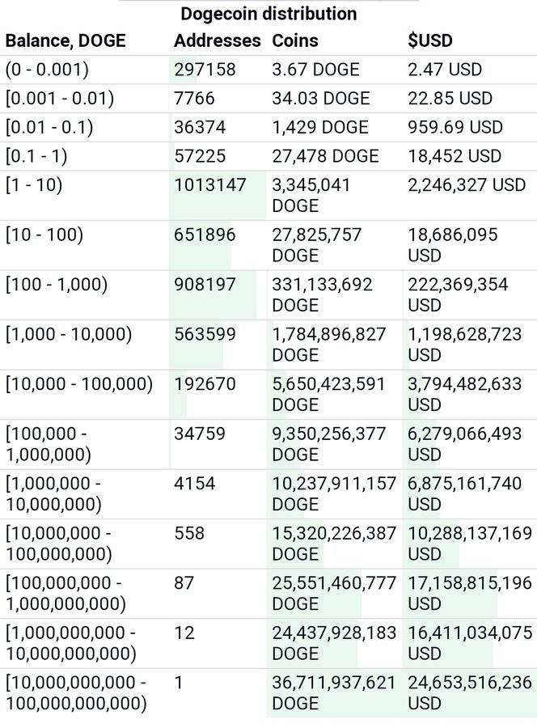
Task: Click the Coins column header
Action: point(295,40)
